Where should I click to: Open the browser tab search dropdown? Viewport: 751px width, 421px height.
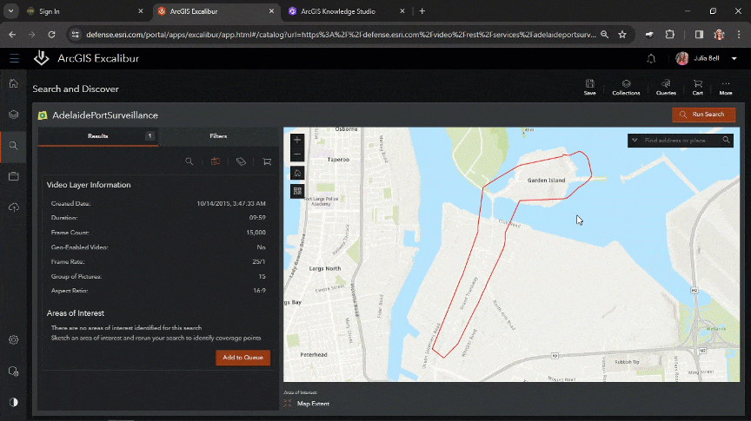[x=10, y=11]
